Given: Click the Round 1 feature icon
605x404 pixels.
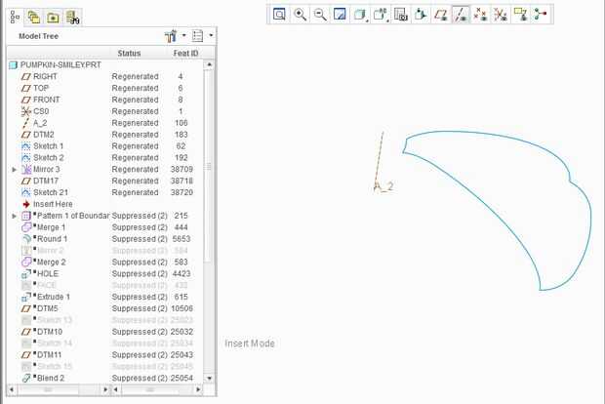Looking at the screenshot, I should [26, 239].
